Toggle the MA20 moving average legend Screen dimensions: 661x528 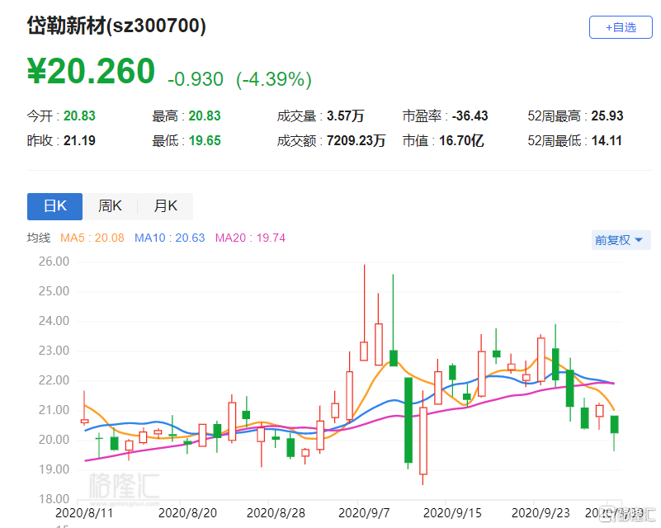250,238
